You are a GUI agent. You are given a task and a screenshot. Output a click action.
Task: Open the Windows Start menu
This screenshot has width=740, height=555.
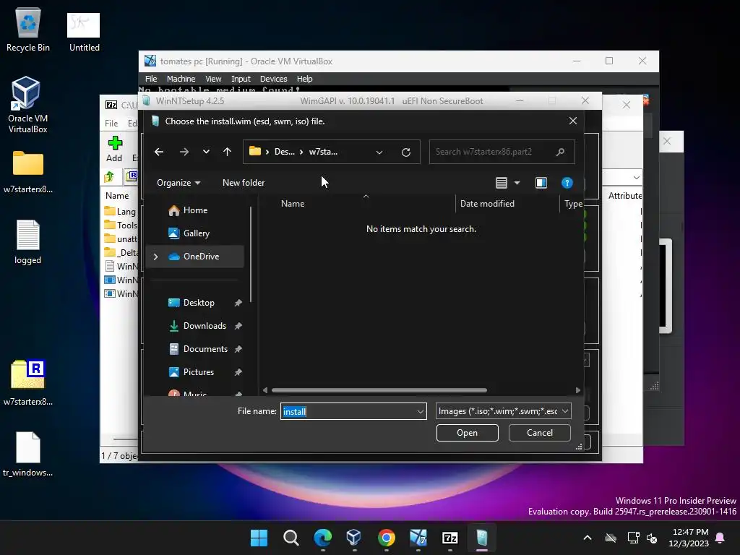(259, 538)
